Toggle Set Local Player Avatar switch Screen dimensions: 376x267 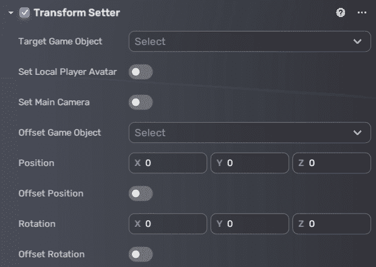pyautogui.click(x=140, y=72)
